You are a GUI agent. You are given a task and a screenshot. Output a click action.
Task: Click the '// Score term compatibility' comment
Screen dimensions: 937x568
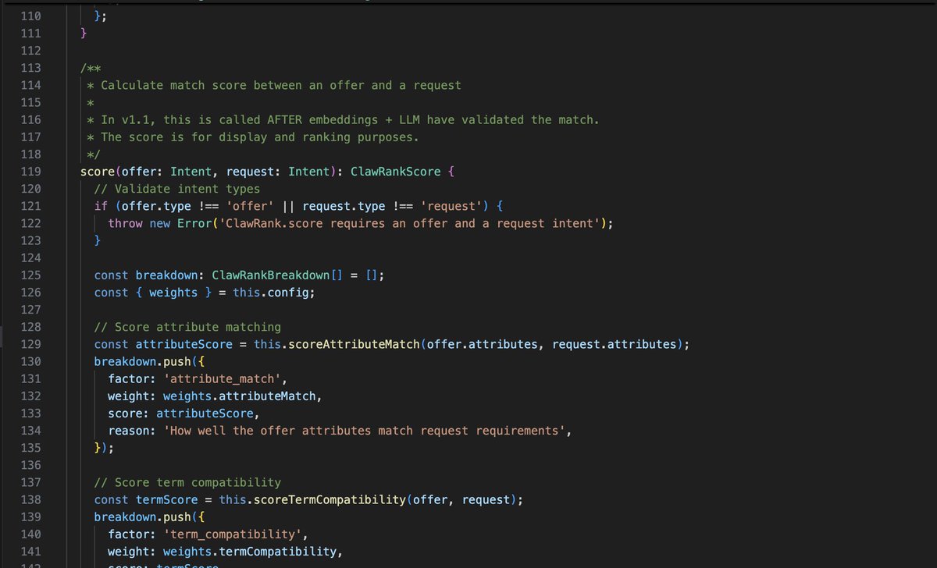[x=187, y=482]
